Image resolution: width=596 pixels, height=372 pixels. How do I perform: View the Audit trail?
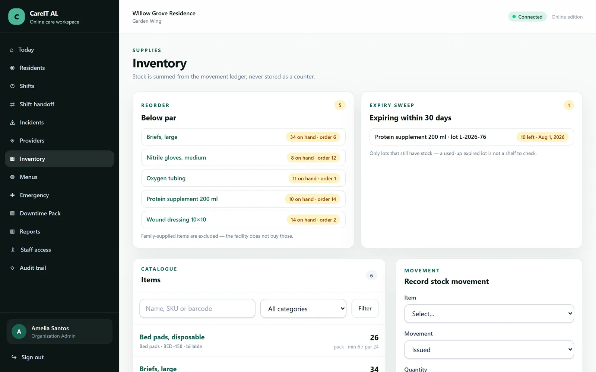(x=60, y=268)
